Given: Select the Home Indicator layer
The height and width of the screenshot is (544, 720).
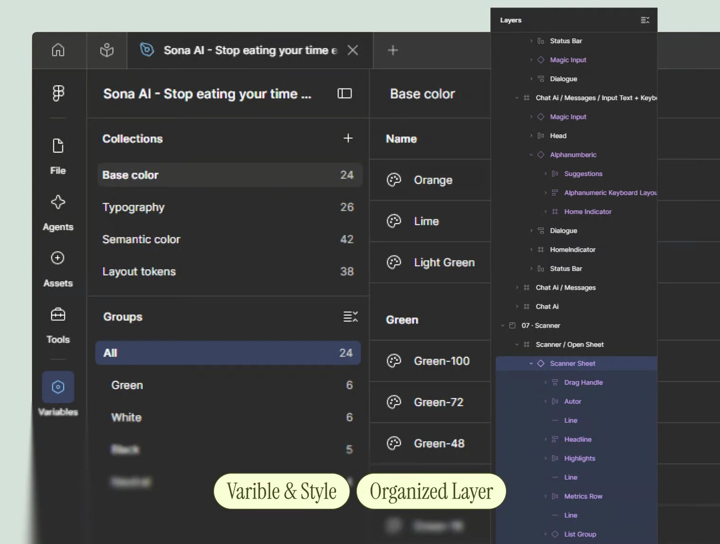Looking at the screenshot, I should pos(576,212).
